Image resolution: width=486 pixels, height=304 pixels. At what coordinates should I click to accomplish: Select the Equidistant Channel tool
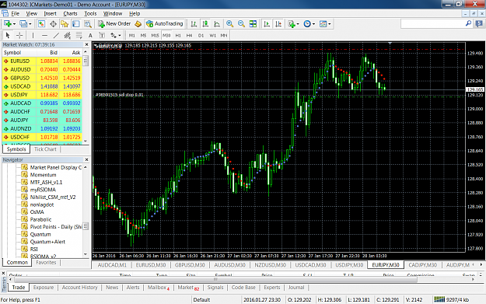[x=67, y=35]
